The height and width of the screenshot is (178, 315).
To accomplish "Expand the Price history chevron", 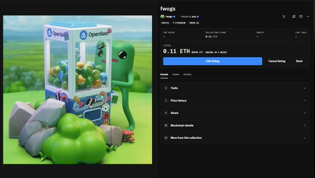I will click(x=305, y=101).
